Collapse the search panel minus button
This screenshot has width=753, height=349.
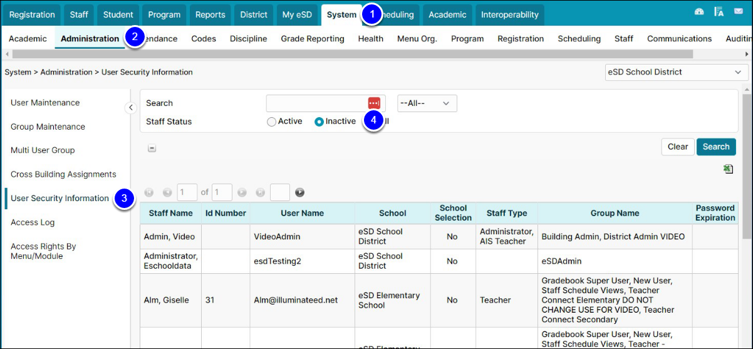152,148
